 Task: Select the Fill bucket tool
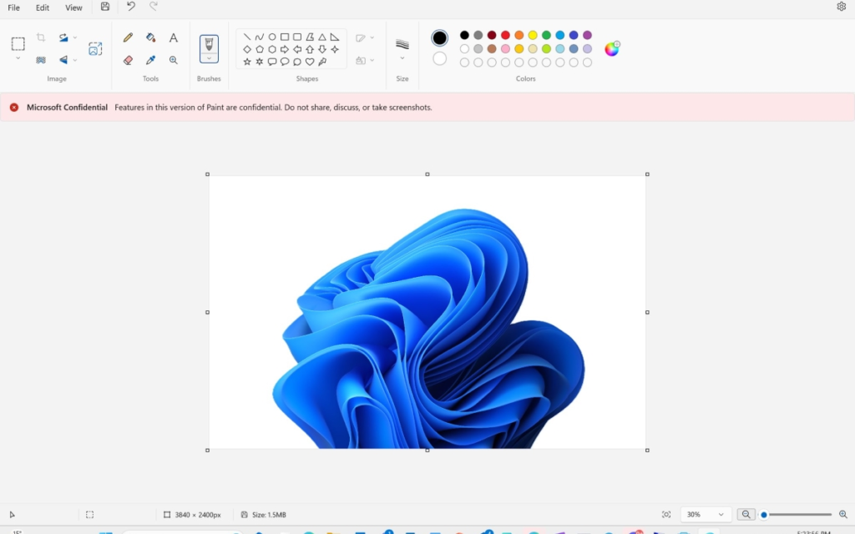[x=150, y=38]
